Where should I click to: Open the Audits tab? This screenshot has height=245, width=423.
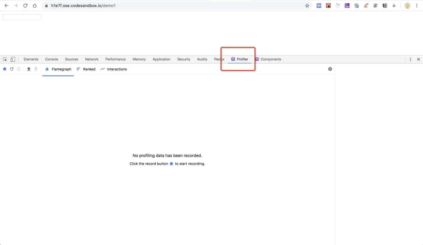202,59
